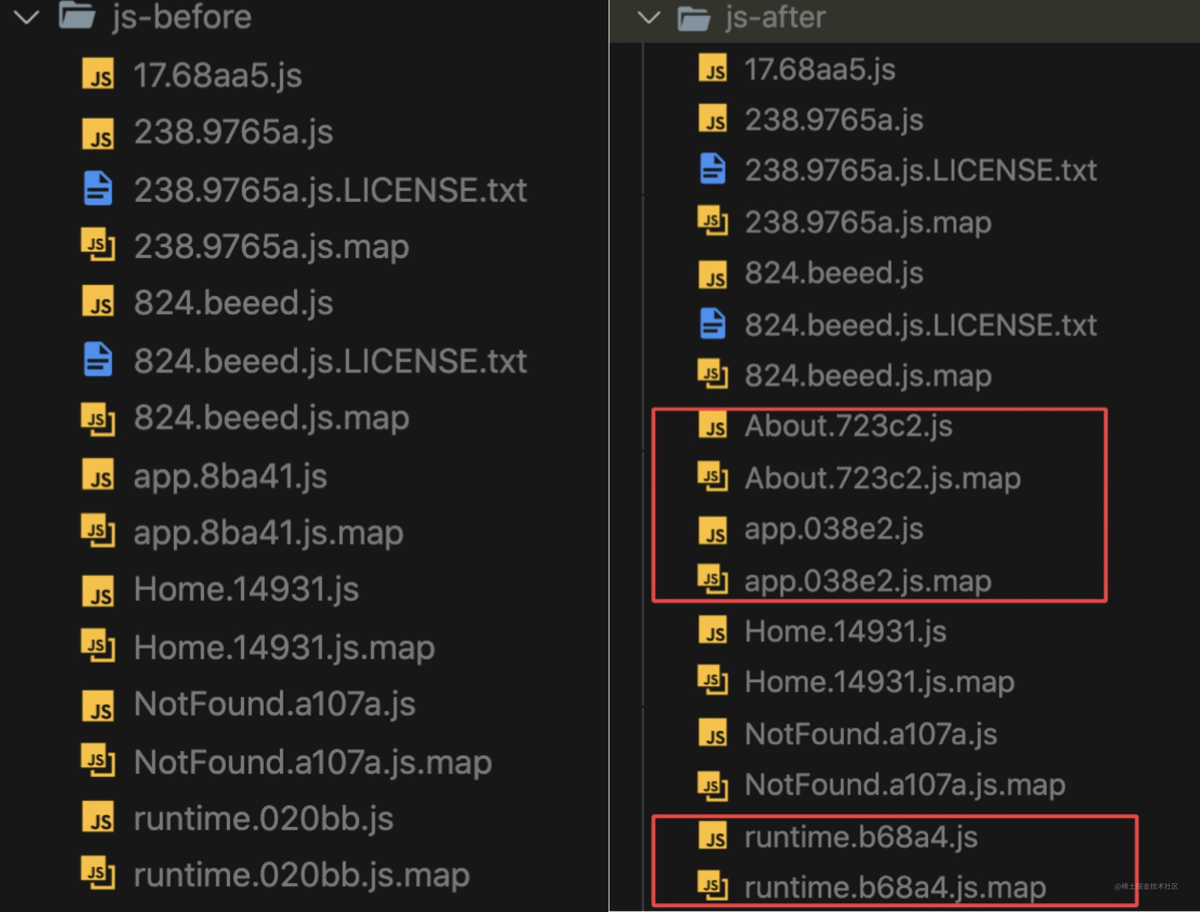Click JS icon of 824.beeed.js in js-before

[98, 301]
